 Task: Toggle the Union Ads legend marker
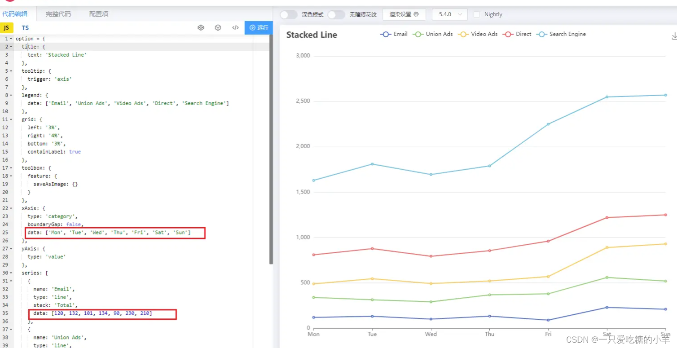click(418, 34)
